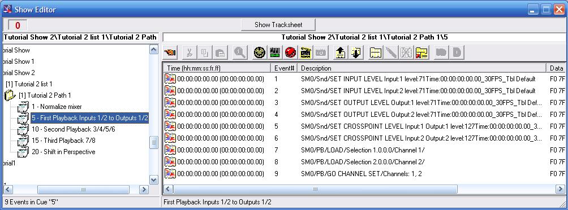Click the red 0 counter field
Screen dimensions: 568x210
coord(18,25)
